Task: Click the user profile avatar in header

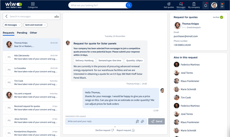Action: coord(214,5)
